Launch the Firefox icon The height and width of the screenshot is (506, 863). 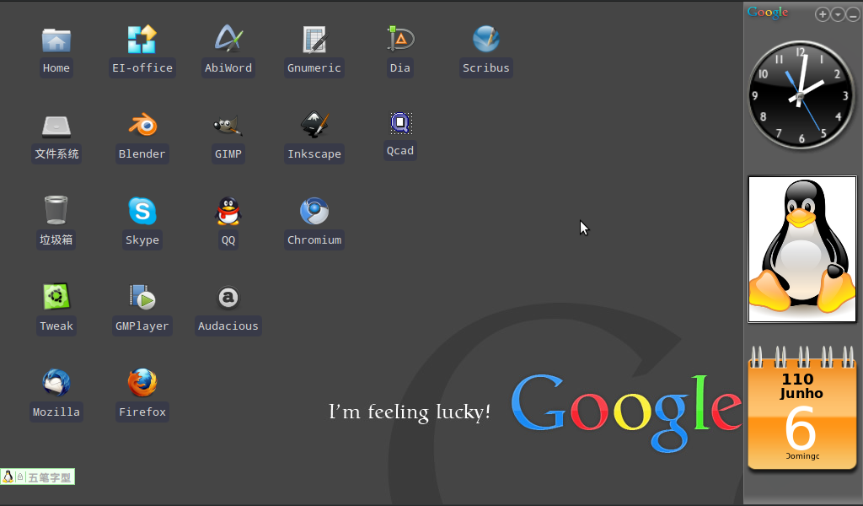coord(142,383)
